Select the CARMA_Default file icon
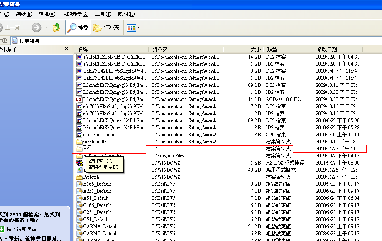 (79, 226)
